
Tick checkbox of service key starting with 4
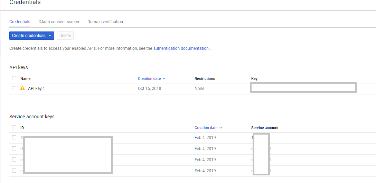[14, 137]
